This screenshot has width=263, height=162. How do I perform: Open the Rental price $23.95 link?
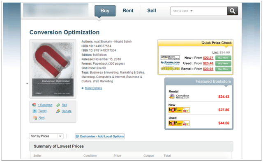(x=208, y=69)
